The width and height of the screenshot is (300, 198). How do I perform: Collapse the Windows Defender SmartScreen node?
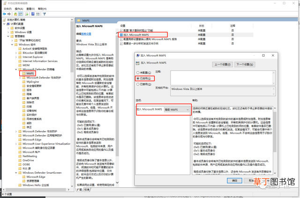[16, 173]
